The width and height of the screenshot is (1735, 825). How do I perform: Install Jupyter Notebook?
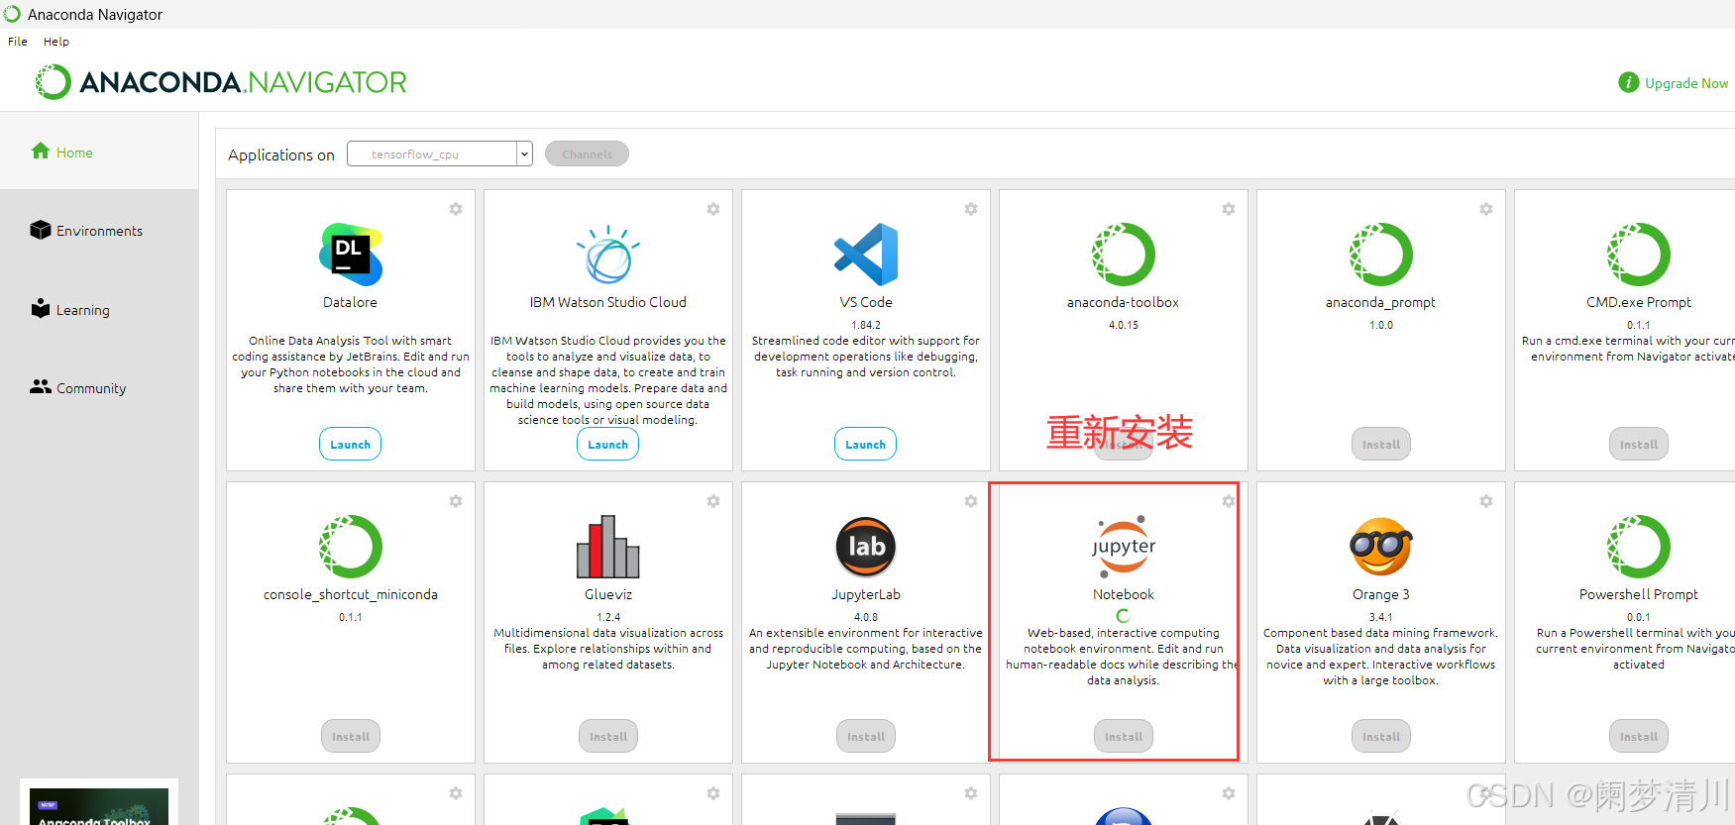[x=1124, y=737]
